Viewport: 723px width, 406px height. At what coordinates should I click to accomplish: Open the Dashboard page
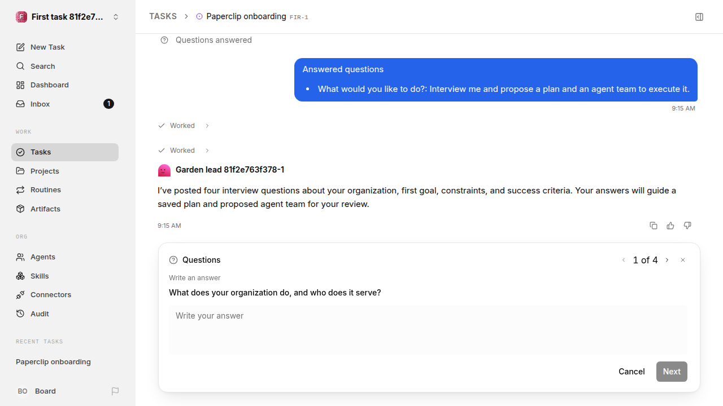(x=65, y=85)
